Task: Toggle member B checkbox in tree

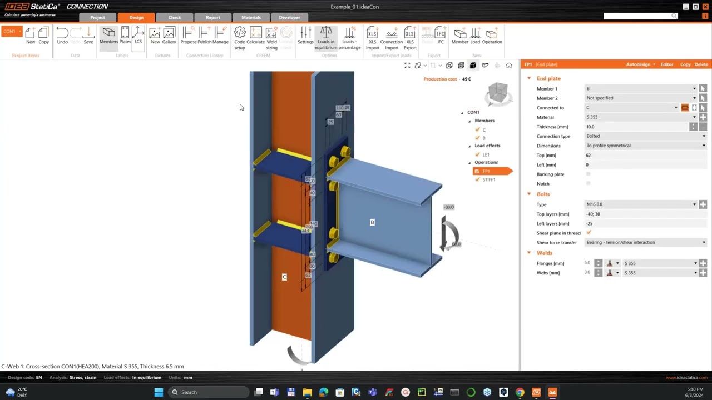Action: click(x=477, y=138)
